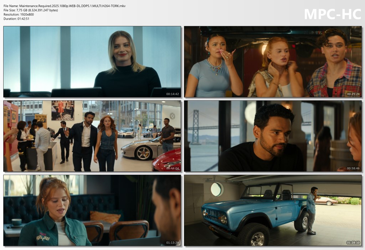Image resolution: width=365 pixels, height=250 pixels.
Task: Click the 01:13:28 timestamp label
Action: click(173, 243)
